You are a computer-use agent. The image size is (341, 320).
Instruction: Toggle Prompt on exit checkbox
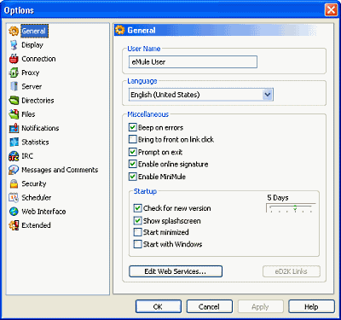tap(132, 152)
